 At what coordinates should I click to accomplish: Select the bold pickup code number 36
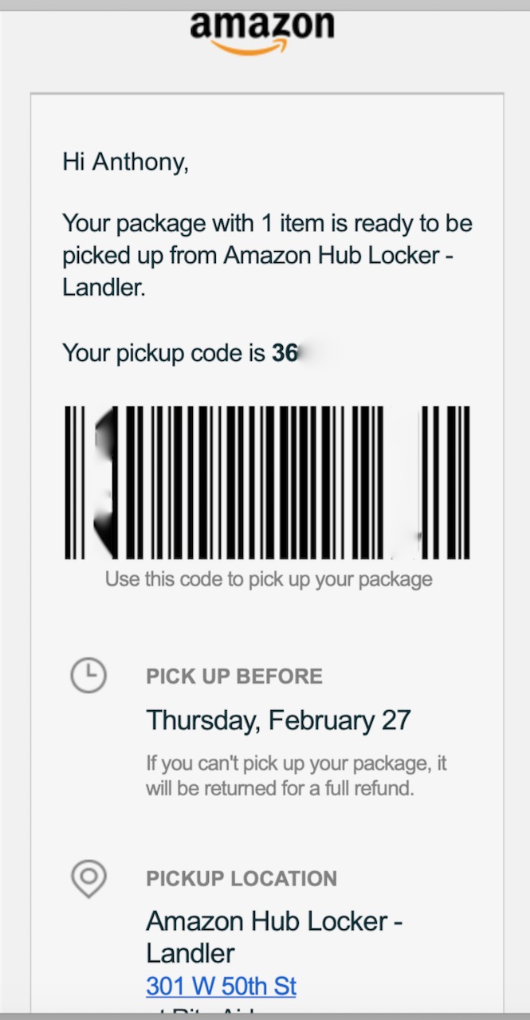tap(285, 352)
